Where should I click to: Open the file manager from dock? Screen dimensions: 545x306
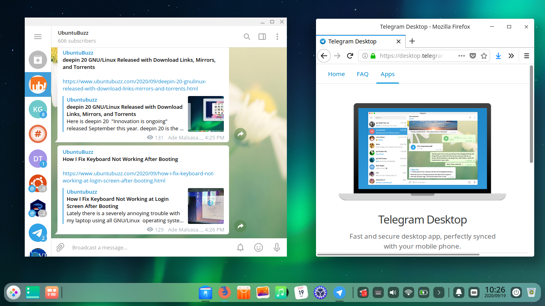coord(205,292)
